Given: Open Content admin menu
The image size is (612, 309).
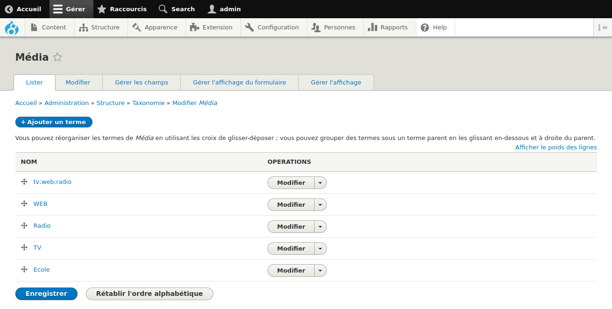Looking at the screenshot, I should (49, 28).
